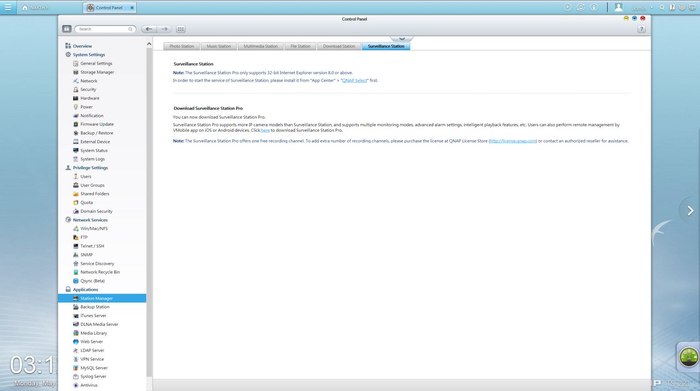Image resolution: width=700 pixels, height=391 pixels.
Task: Open the desktop search magnifier
Action: [662, 8]
